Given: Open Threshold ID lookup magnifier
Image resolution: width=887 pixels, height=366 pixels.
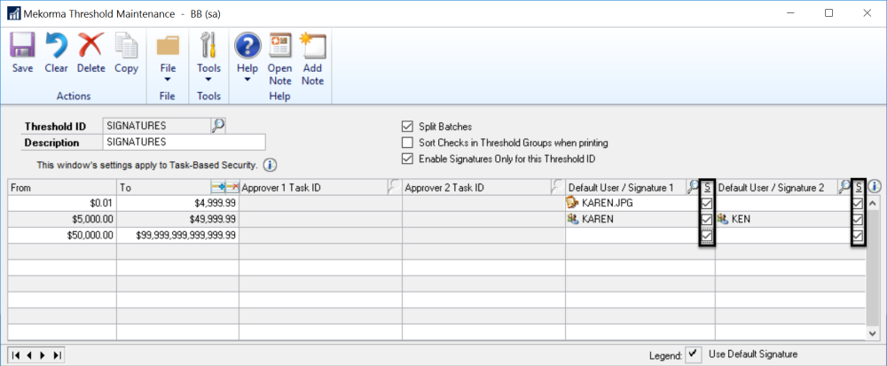Looking at the screenshot, I should (x=218, y=125).
